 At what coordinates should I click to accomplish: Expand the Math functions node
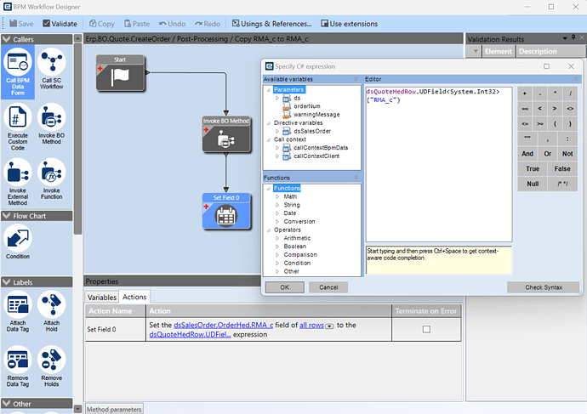tap(276, 196)
